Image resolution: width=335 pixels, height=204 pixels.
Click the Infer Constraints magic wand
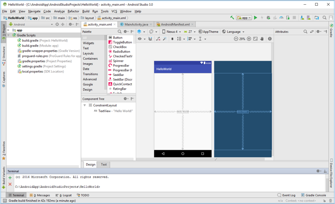[x=165, y=39]
